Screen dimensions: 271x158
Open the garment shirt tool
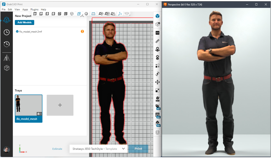158,132
